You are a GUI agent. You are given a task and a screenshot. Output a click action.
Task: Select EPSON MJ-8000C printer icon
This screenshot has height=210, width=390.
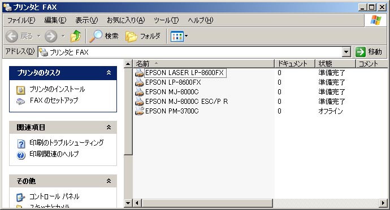click(x=140, y=92)
